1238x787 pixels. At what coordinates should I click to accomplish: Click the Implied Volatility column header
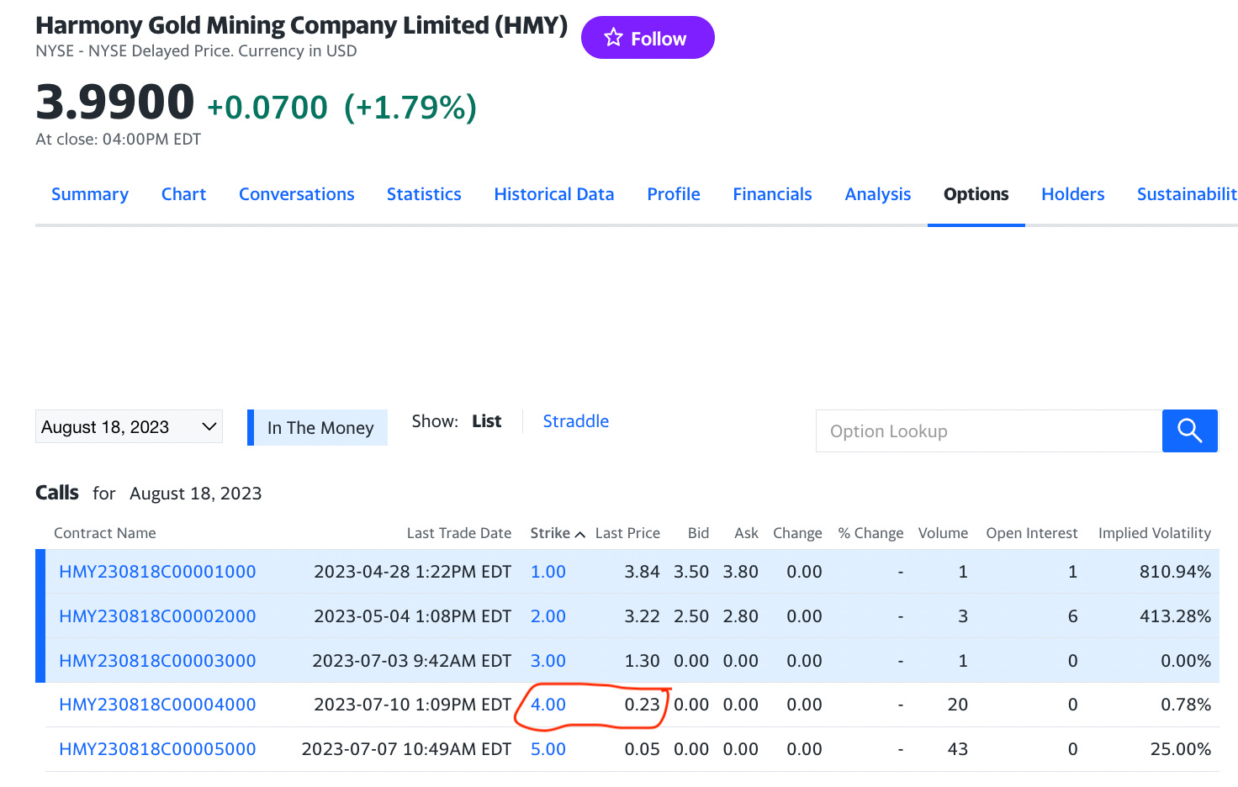1155,533
